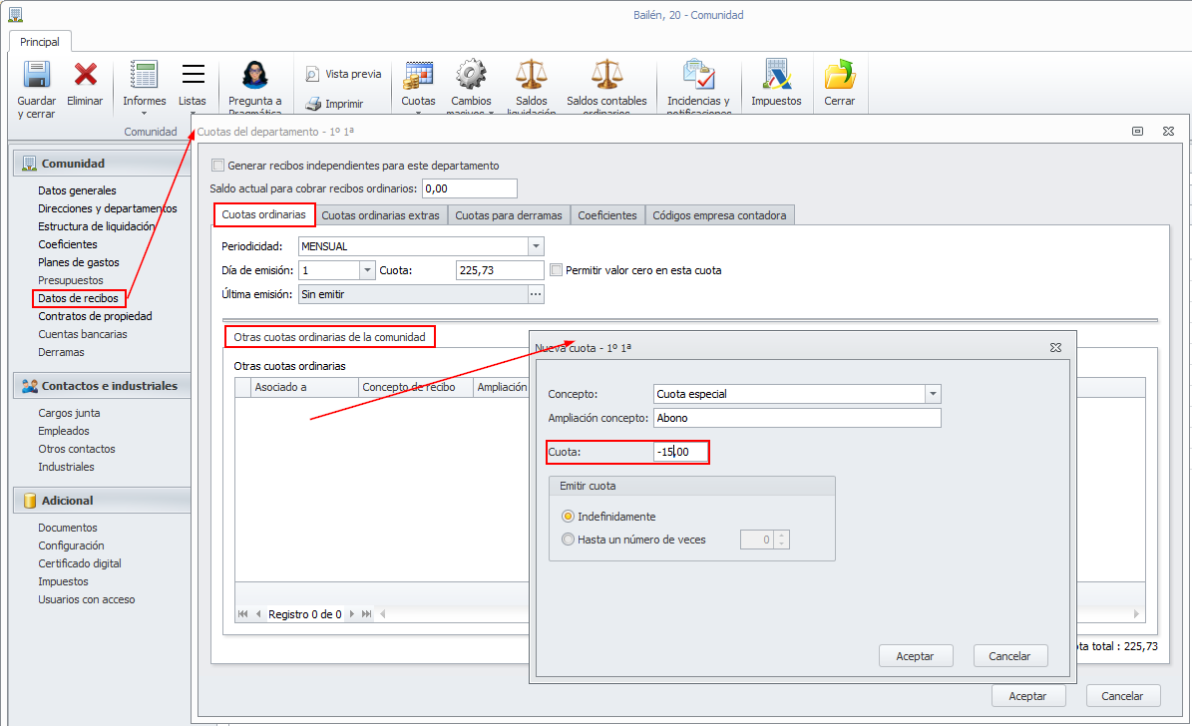Click Cancelar in Cuotas del departamento window
The height and width of the screenshot is (726, 1192).
point(1123,696)
